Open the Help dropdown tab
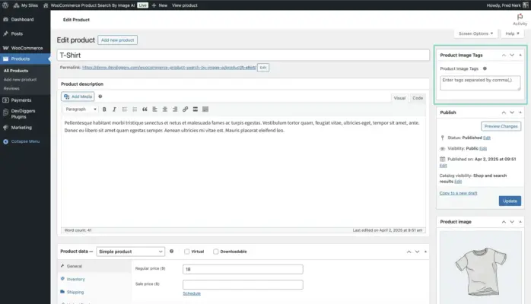Image resolution: width=531 pixels, height=304 pixels. click(513, 33)
